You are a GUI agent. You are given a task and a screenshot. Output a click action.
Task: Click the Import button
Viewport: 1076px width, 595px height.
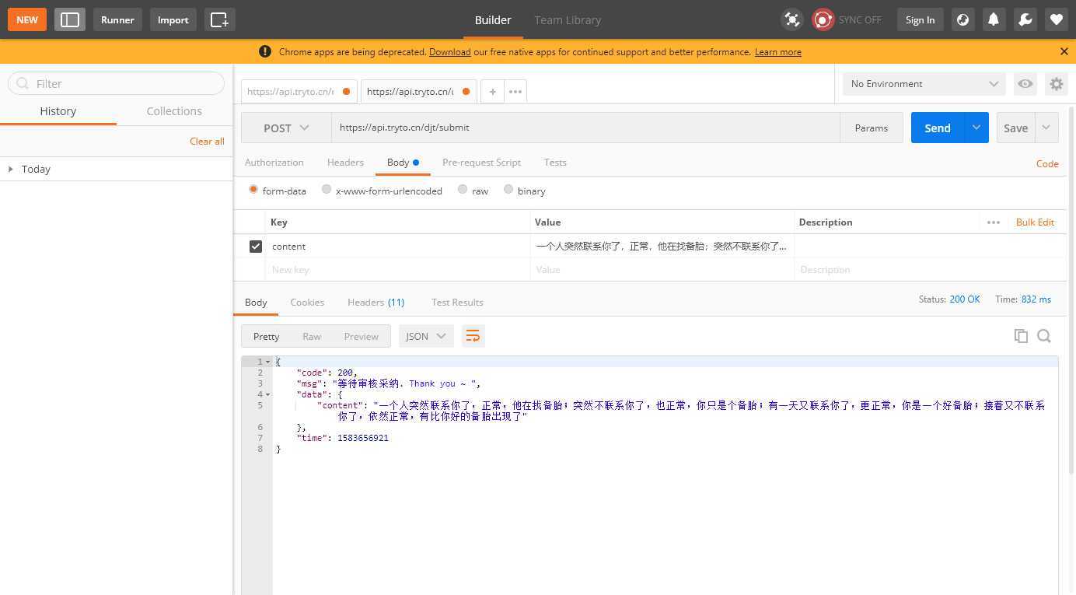pyautogui.click(x=173, y=19)
